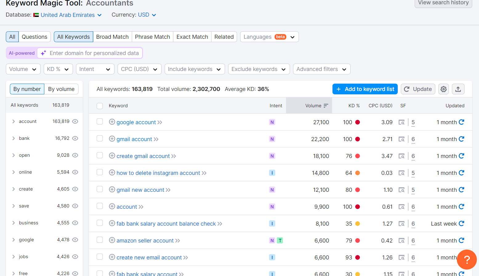Open the CPC (USD) filter dropdown
The height and width of the screenshot is (276, 479).
tap(139, 69)
